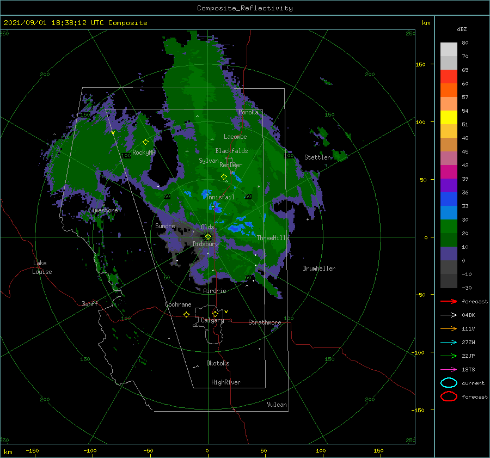Click the magenta 18TS arrow icon
The image size is (490, 458).
[x=449, y=370]
